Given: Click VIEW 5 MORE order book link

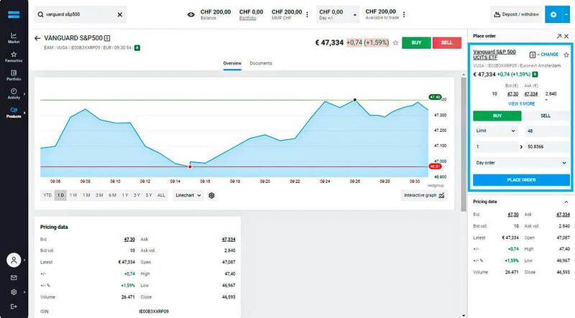Looking at the screenshot, I should point(522,103).
